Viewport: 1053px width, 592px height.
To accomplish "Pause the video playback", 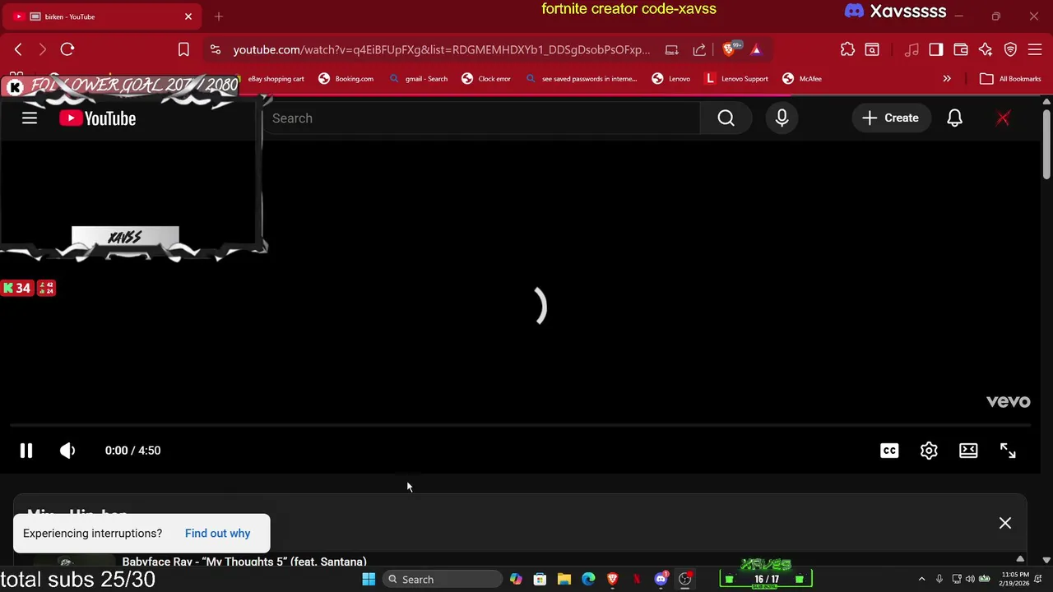I will [x=26, y=451].
